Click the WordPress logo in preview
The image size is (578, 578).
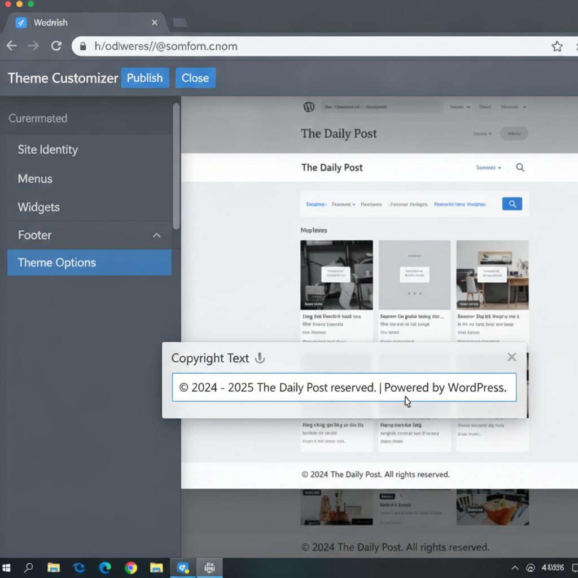click(309, 107)
